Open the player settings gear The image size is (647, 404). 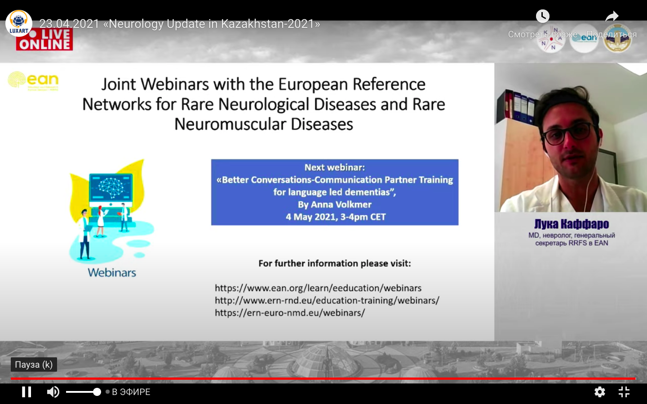(x=600, y=392)
